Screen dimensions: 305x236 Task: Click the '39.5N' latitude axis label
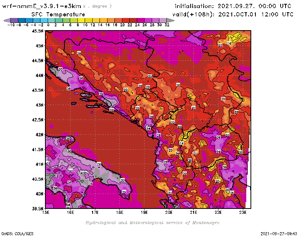(x=37, y=209)
